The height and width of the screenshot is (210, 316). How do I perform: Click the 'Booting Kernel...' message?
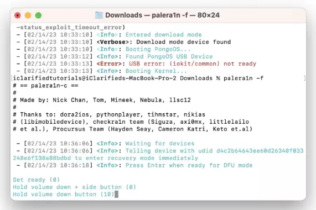click(156, 71)
